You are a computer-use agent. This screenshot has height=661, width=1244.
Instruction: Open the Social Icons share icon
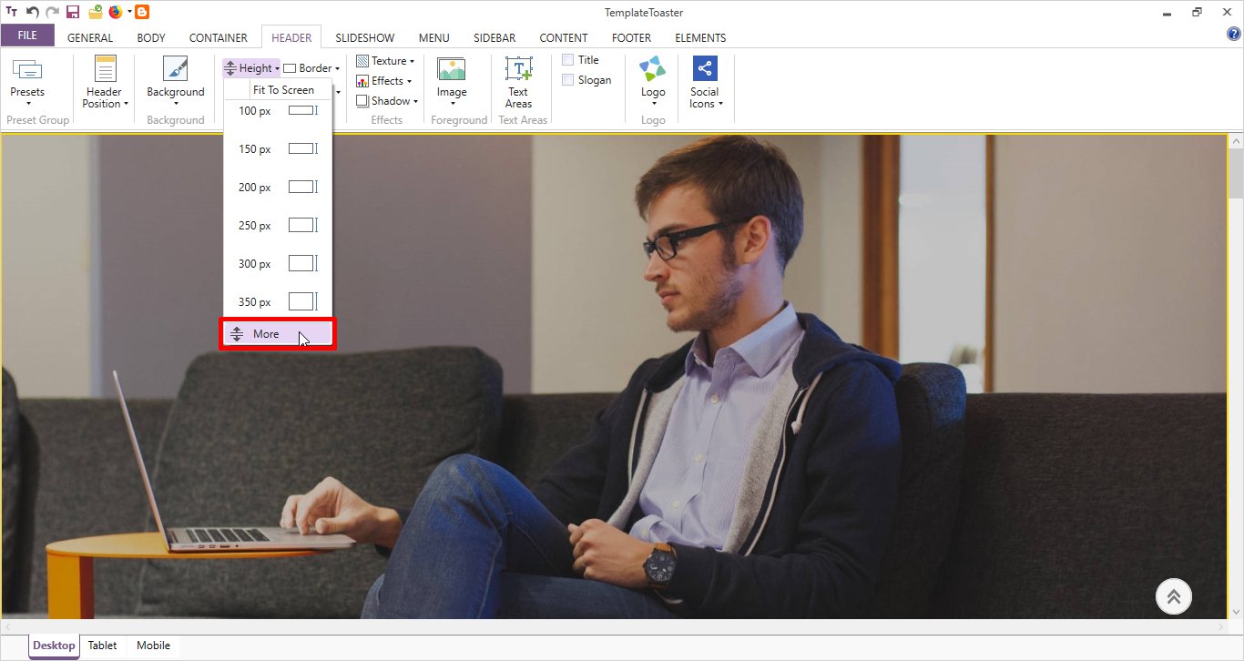coord(705,69)
